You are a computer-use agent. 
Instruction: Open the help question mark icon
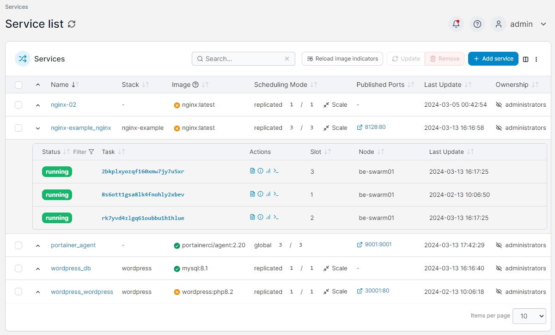(x=477, y=24)
